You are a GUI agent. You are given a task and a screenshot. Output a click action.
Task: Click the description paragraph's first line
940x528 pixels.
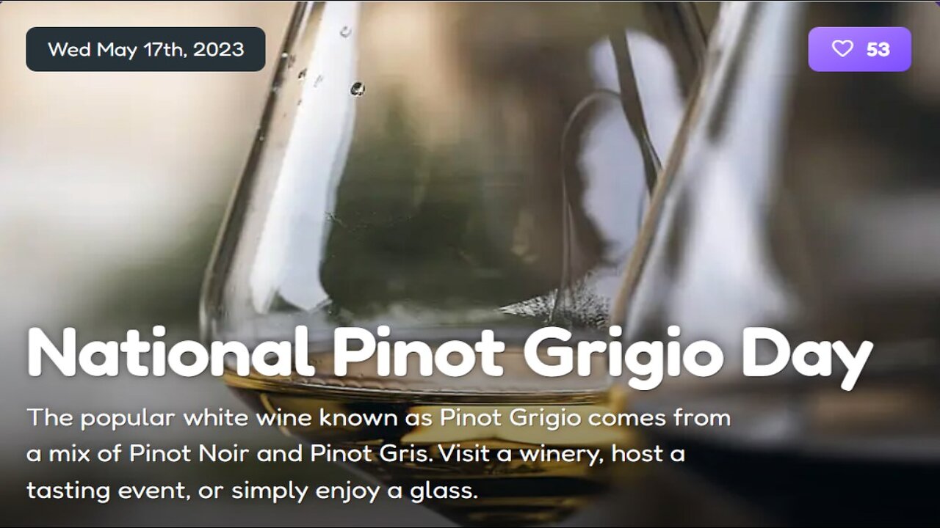pos(379,418)
